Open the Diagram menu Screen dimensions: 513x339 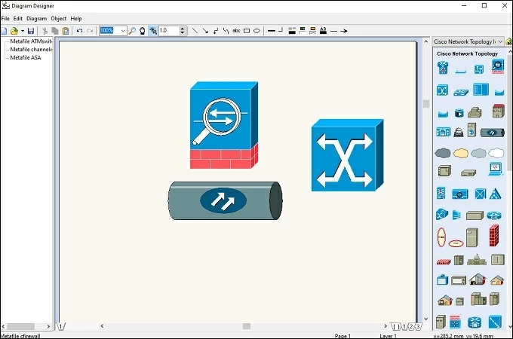point(36,18)
